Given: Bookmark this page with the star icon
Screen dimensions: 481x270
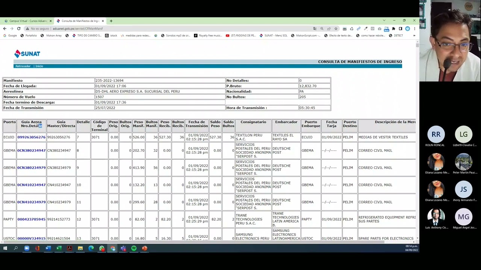Looking at the screenshot, I should [x=336, y=28].
